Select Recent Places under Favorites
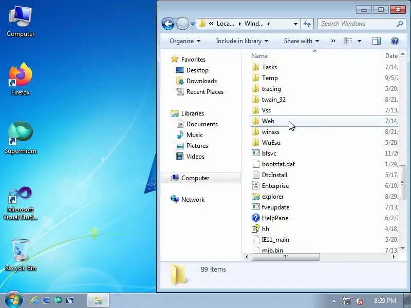Screen dimensions: 411x308 [x=204, y=92]
